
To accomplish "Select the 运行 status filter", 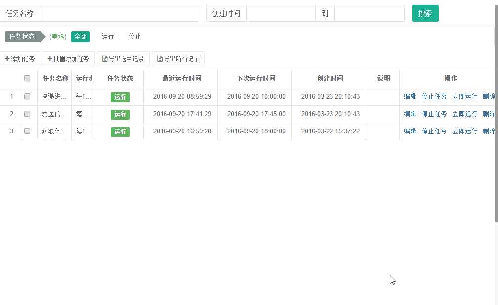I will (107, 36).
